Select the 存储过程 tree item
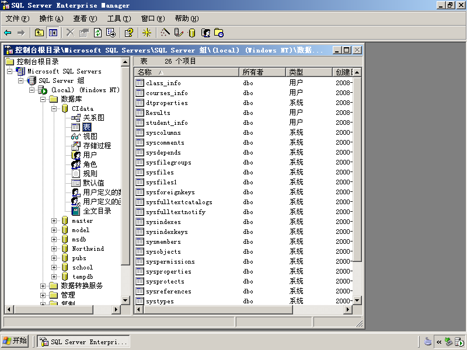 tap(97, 146)
